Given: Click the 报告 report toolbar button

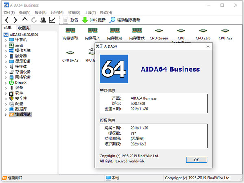Looking at the screenshot, I should pos(70,20).
